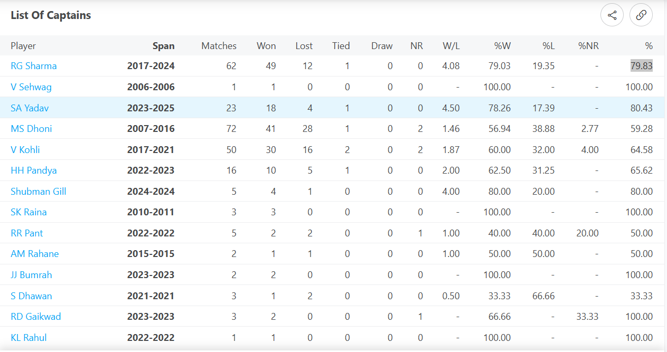This screenshot has height=352, width=667.
Task: Click %W value 79.03
Action: 500,66
